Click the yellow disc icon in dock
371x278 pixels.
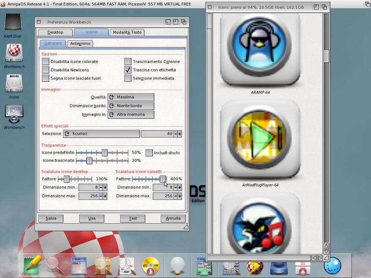[151, 266]
